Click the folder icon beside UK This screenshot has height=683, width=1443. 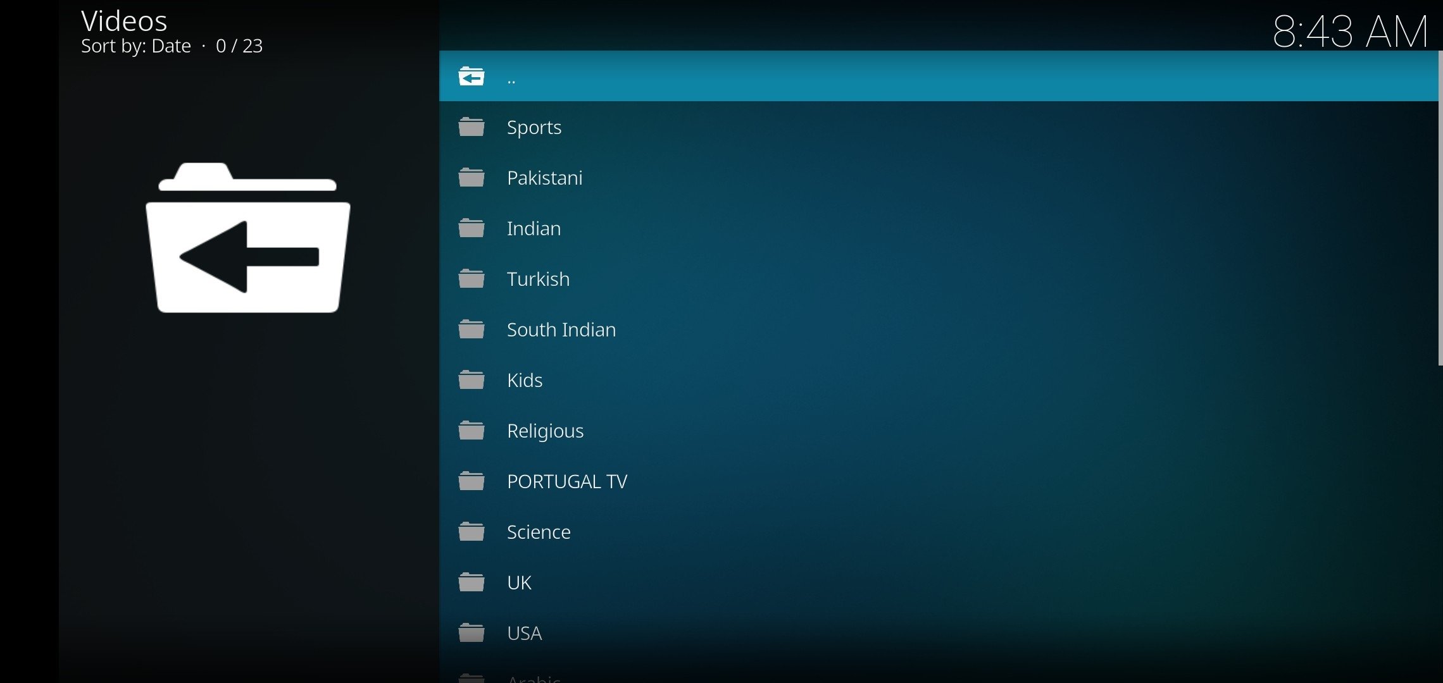(472, 582)
